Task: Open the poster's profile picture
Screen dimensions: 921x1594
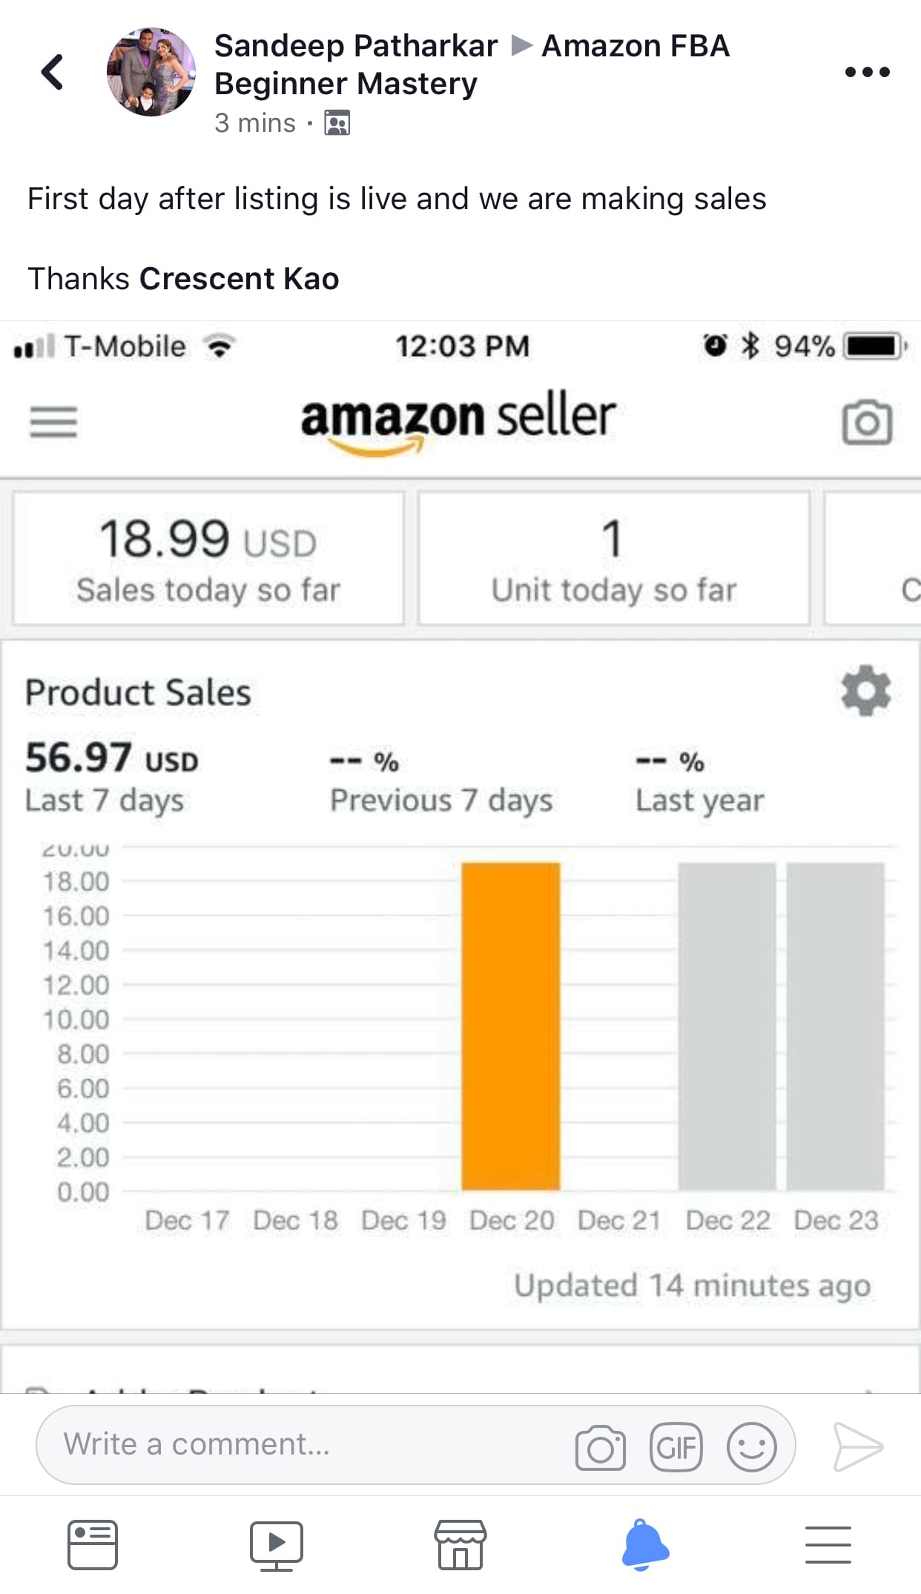Action: [151, 72]
